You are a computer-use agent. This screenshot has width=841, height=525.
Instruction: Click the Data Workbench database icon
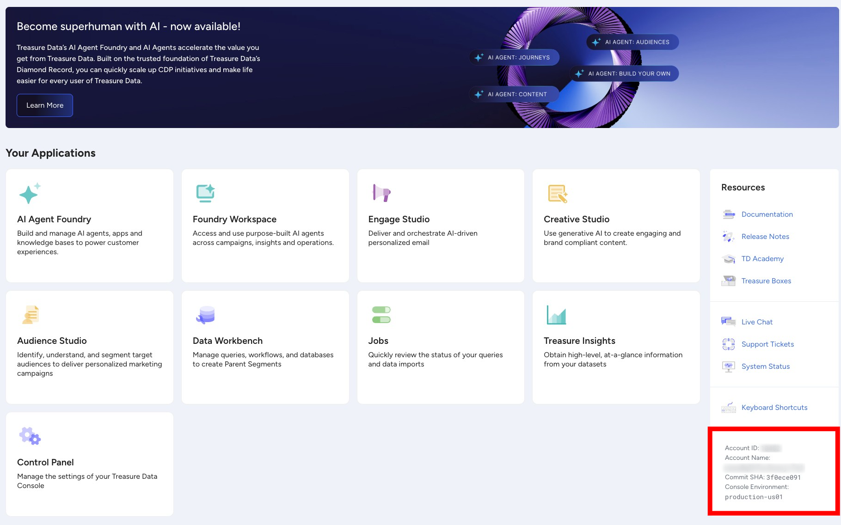click(x=206, y=315)
